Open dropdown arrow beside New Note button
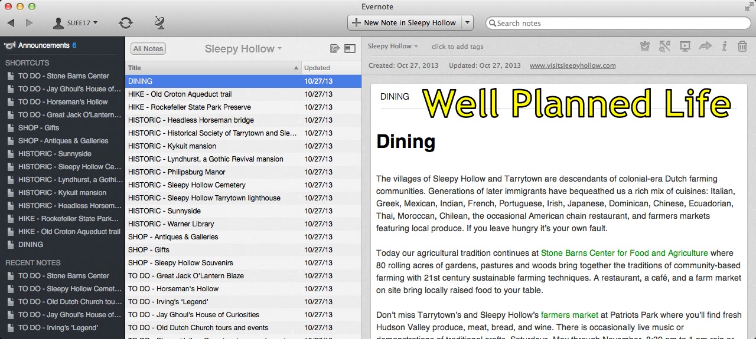Screen dimensions: 756x339 pyautogui.click(x=467, y=23)
